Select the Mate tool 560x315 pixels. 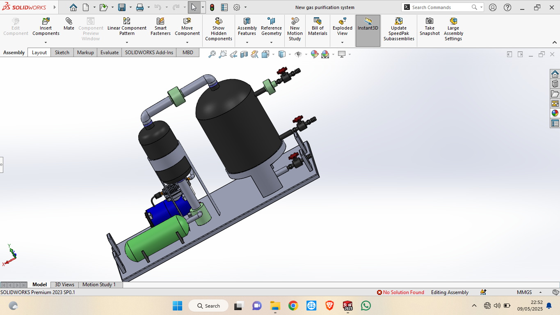click(x=69, y=24)
